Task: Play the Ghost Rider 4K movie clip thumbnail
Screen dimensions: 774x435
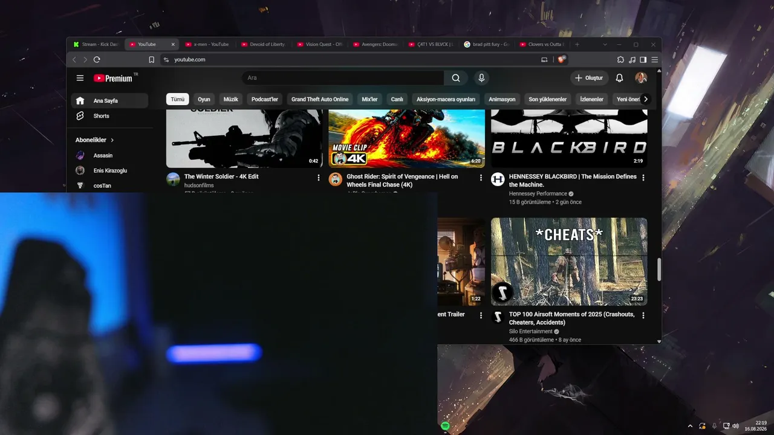Action: pyautogui.click(x=406, y=138)
